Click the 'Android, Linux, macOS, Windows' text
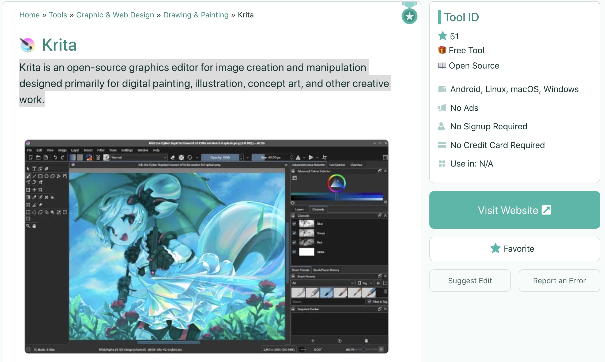This screenshot has height=362, width=605. [515, 89]
